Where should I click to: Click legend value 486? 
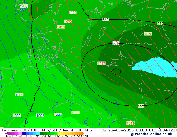pyautogui.click(x=15, y=136)
